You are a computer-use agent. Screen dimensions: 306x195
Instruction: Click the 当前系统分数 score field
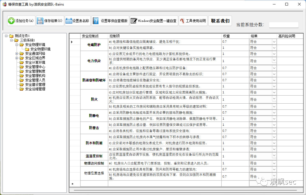[284, 25]
